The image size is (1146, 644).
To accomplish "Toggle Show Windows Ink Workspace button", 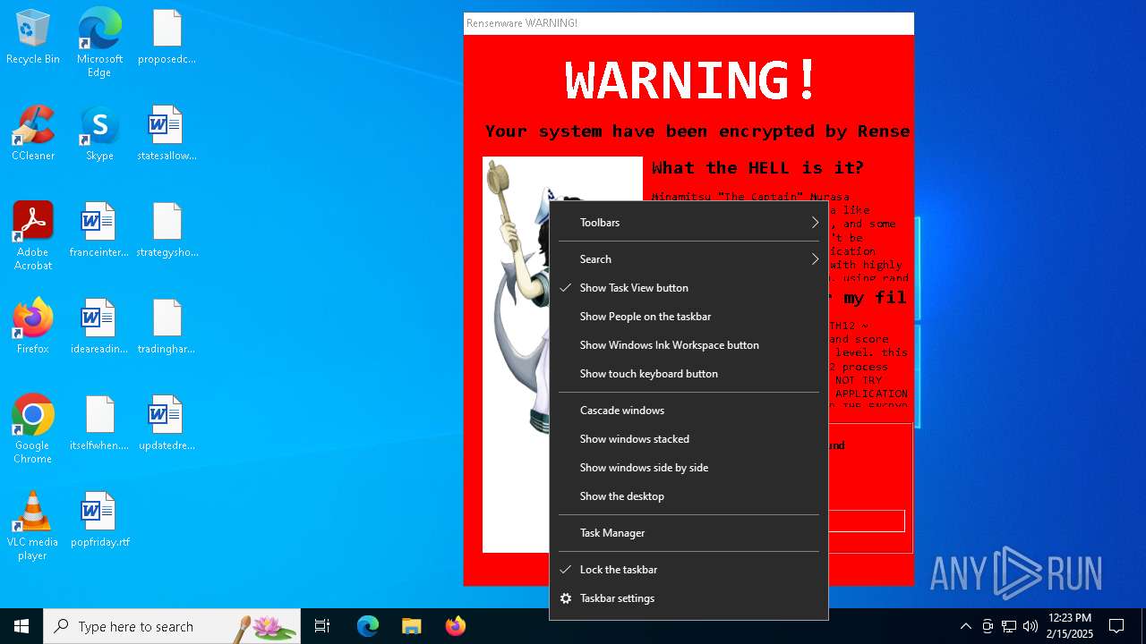I will (x=688, y=345).
